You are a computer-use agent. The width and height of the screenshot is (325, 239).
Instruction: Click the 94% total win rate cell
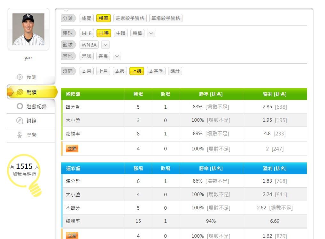click(211, 221)
